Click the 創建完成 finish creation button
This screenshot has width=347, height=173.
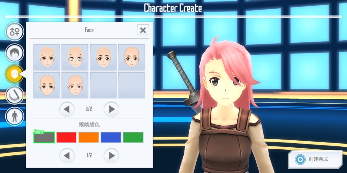(x=315, y=159)
